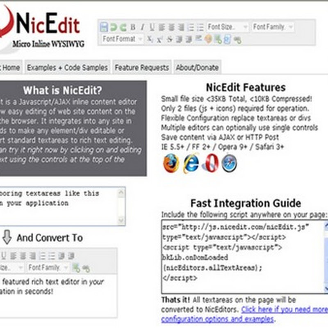Open the Font Size dropdown in the header toolbar
328x328 pixels.
tap(228, 27)
